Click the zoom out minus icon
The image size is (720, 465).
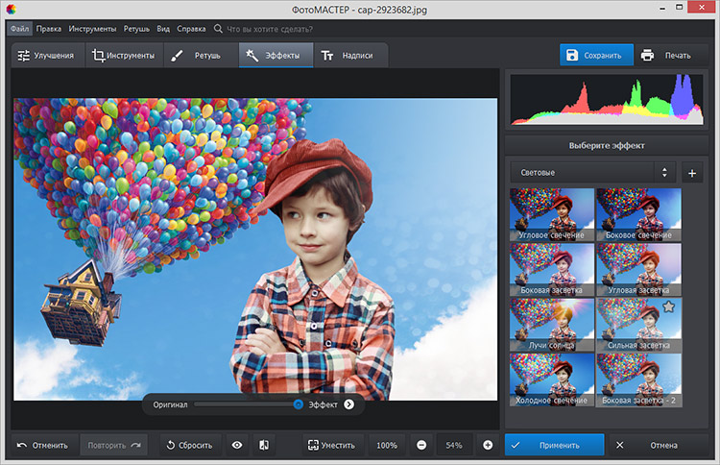click(x=421, y=445)
